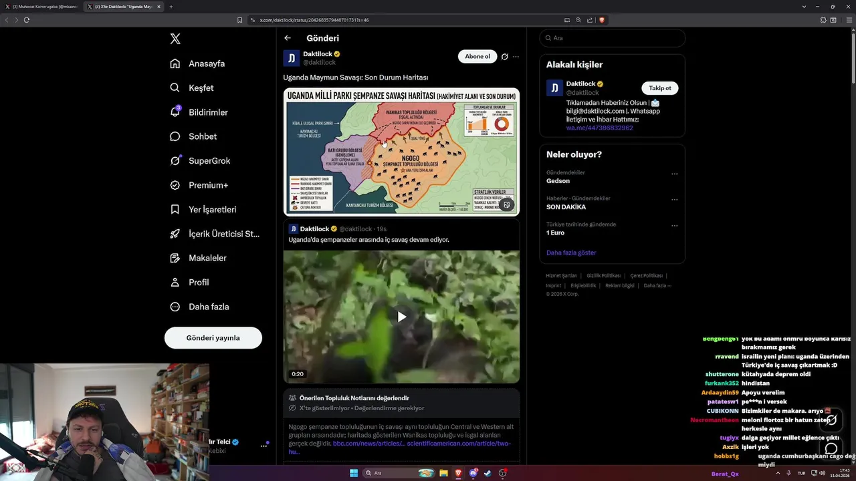Click Windows taskbar search box
Screen dimensions: 856x481
pyautogui.click(x=399, y=473)
